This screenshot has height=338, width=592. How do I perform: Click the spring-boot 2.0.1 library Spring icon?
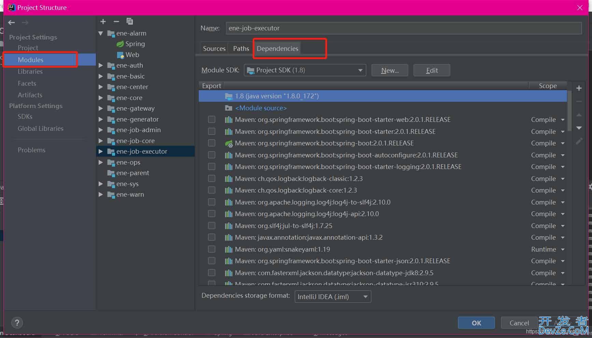click(229, 143)
